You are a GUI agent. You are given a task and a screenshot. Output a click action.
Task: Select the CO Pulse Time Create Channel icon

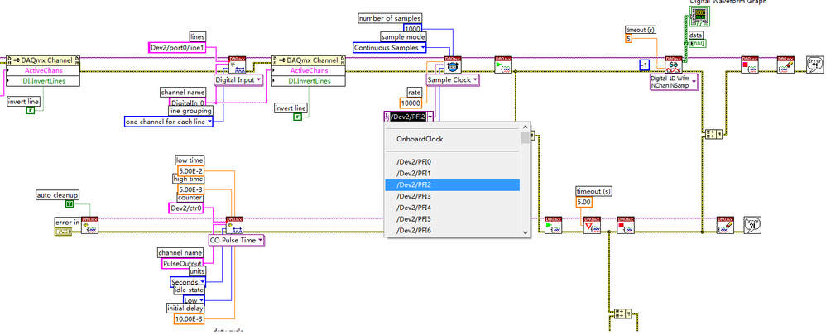[x=234, y=225]
